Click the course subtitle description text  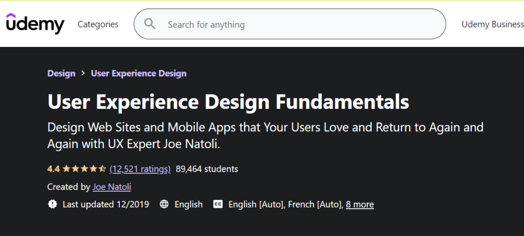click(266, 136)
